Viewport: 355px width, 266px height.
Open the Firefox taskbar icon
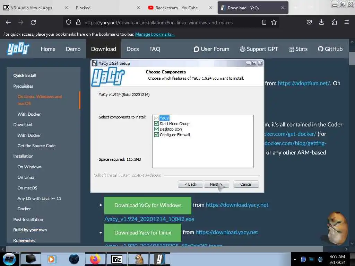95,259
